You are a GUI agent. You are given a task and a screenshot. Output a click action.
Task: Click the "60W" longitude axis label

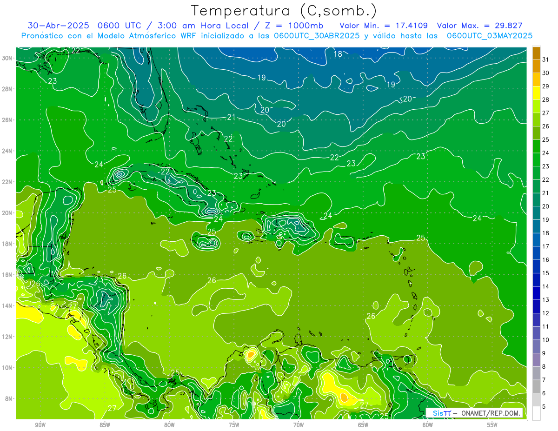(428, 425)
